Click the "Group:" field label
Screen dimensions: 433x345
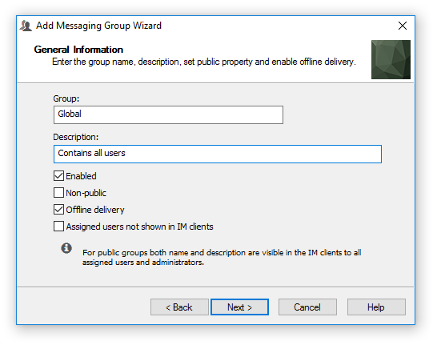click(66, 98)
